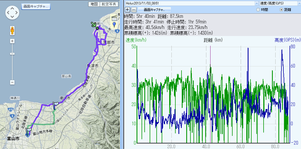Click the clapperboard movie icon on map

point(114,18)
